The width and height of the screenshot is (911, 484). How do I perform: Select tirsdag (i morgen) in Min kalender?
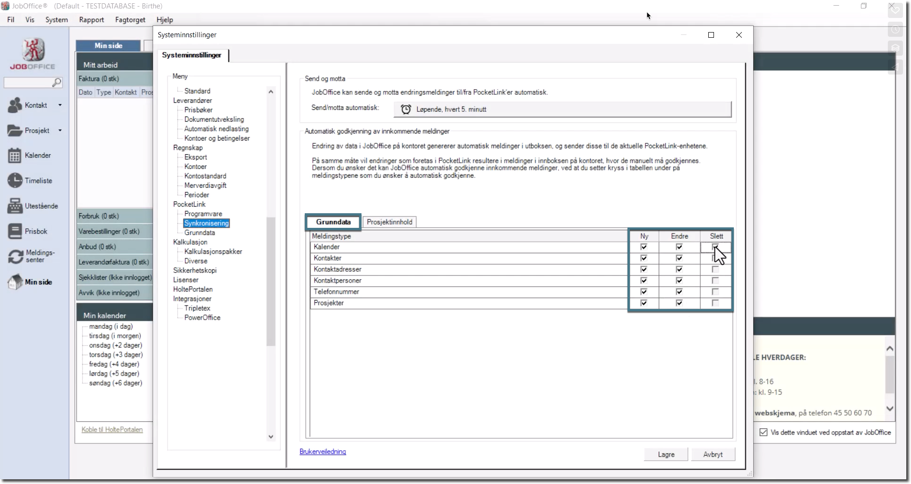point(115,336)
